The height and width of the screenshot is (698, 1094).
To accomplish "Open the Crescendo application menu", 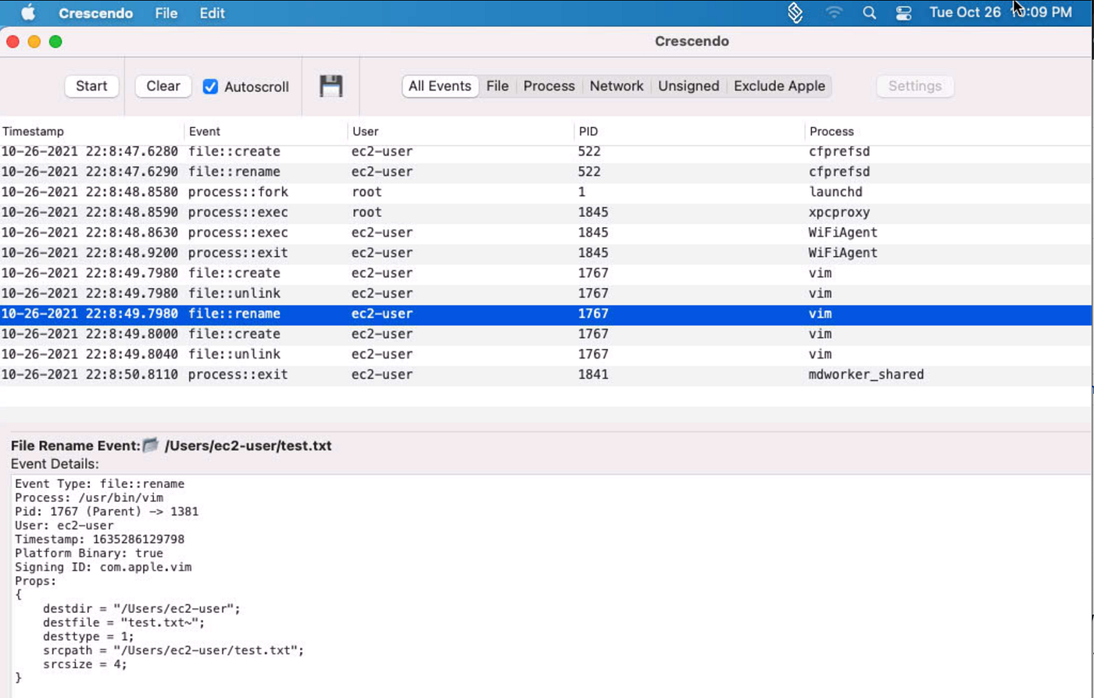I will tap(96, 13).
